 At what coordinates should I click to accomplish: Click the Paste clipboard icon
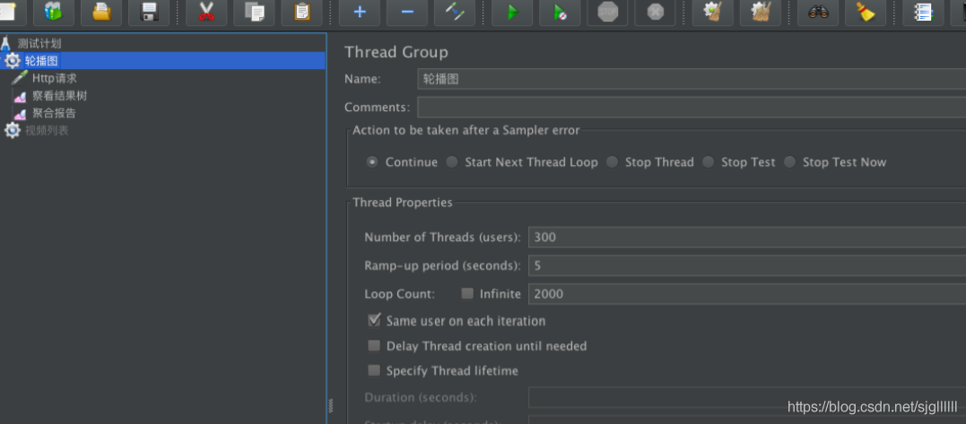pos(302,12)
